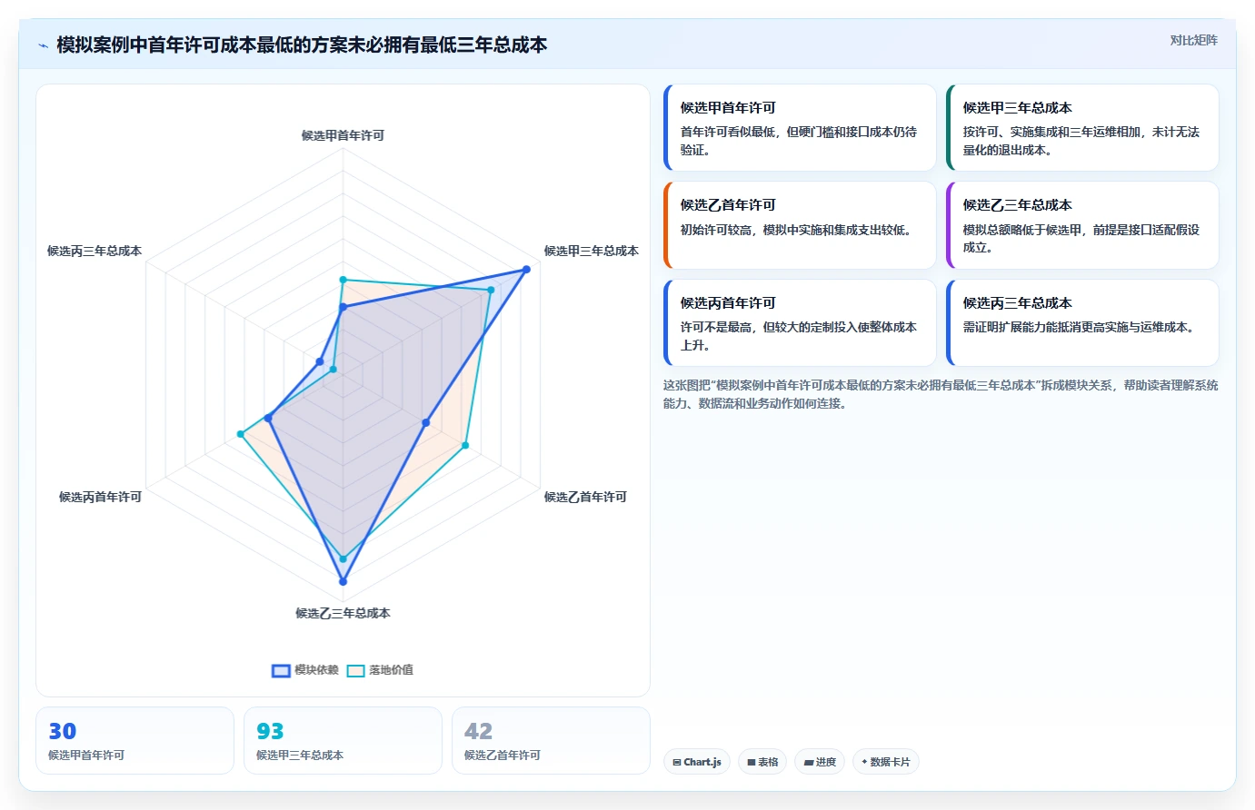Open the 候选乙首年许可 description card
This screenshot has width=1255, height=810.
(800, 225)
